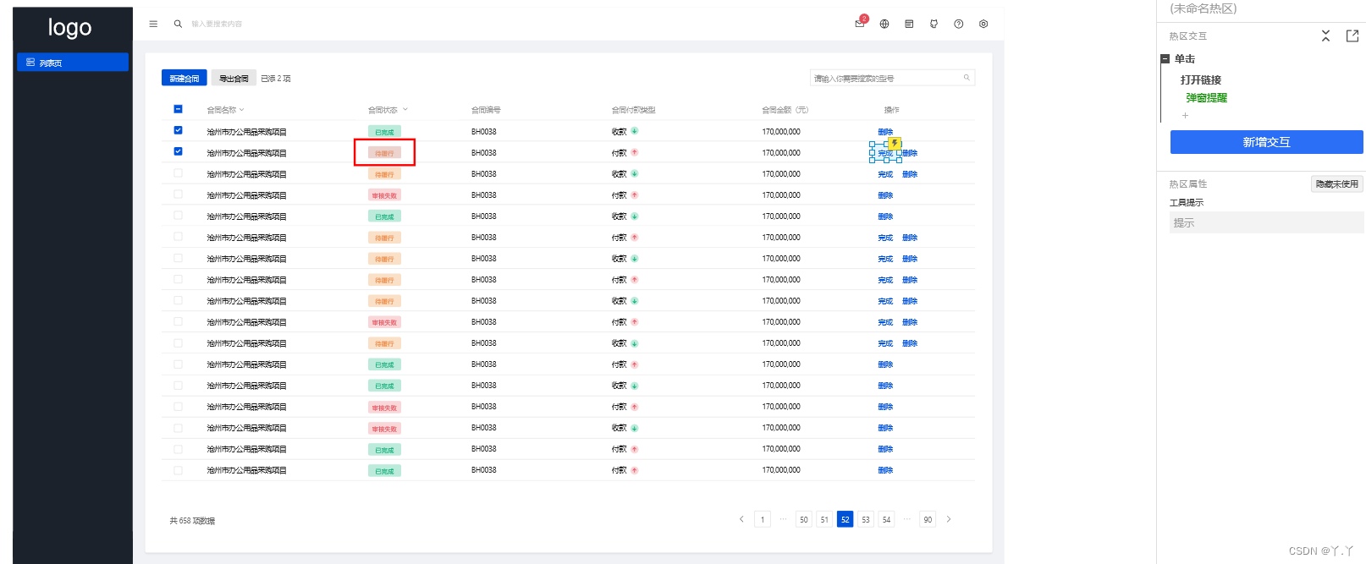Click the 导出合同 button

point(234,78)
